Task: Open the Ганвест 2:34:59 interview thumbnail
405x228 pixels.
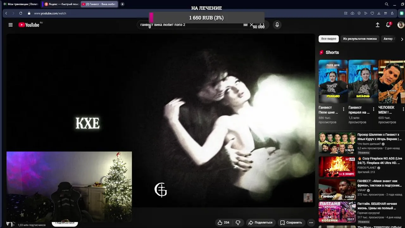Action: 337,189
